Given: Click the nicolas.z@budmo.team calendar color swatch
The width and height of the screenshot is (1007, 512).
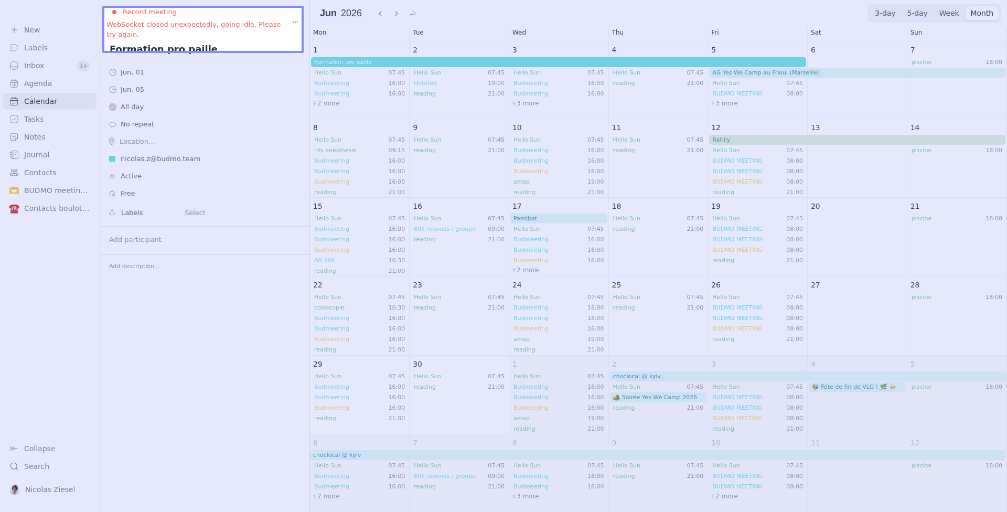Looking at the screenshot, I should coord(112,159).
